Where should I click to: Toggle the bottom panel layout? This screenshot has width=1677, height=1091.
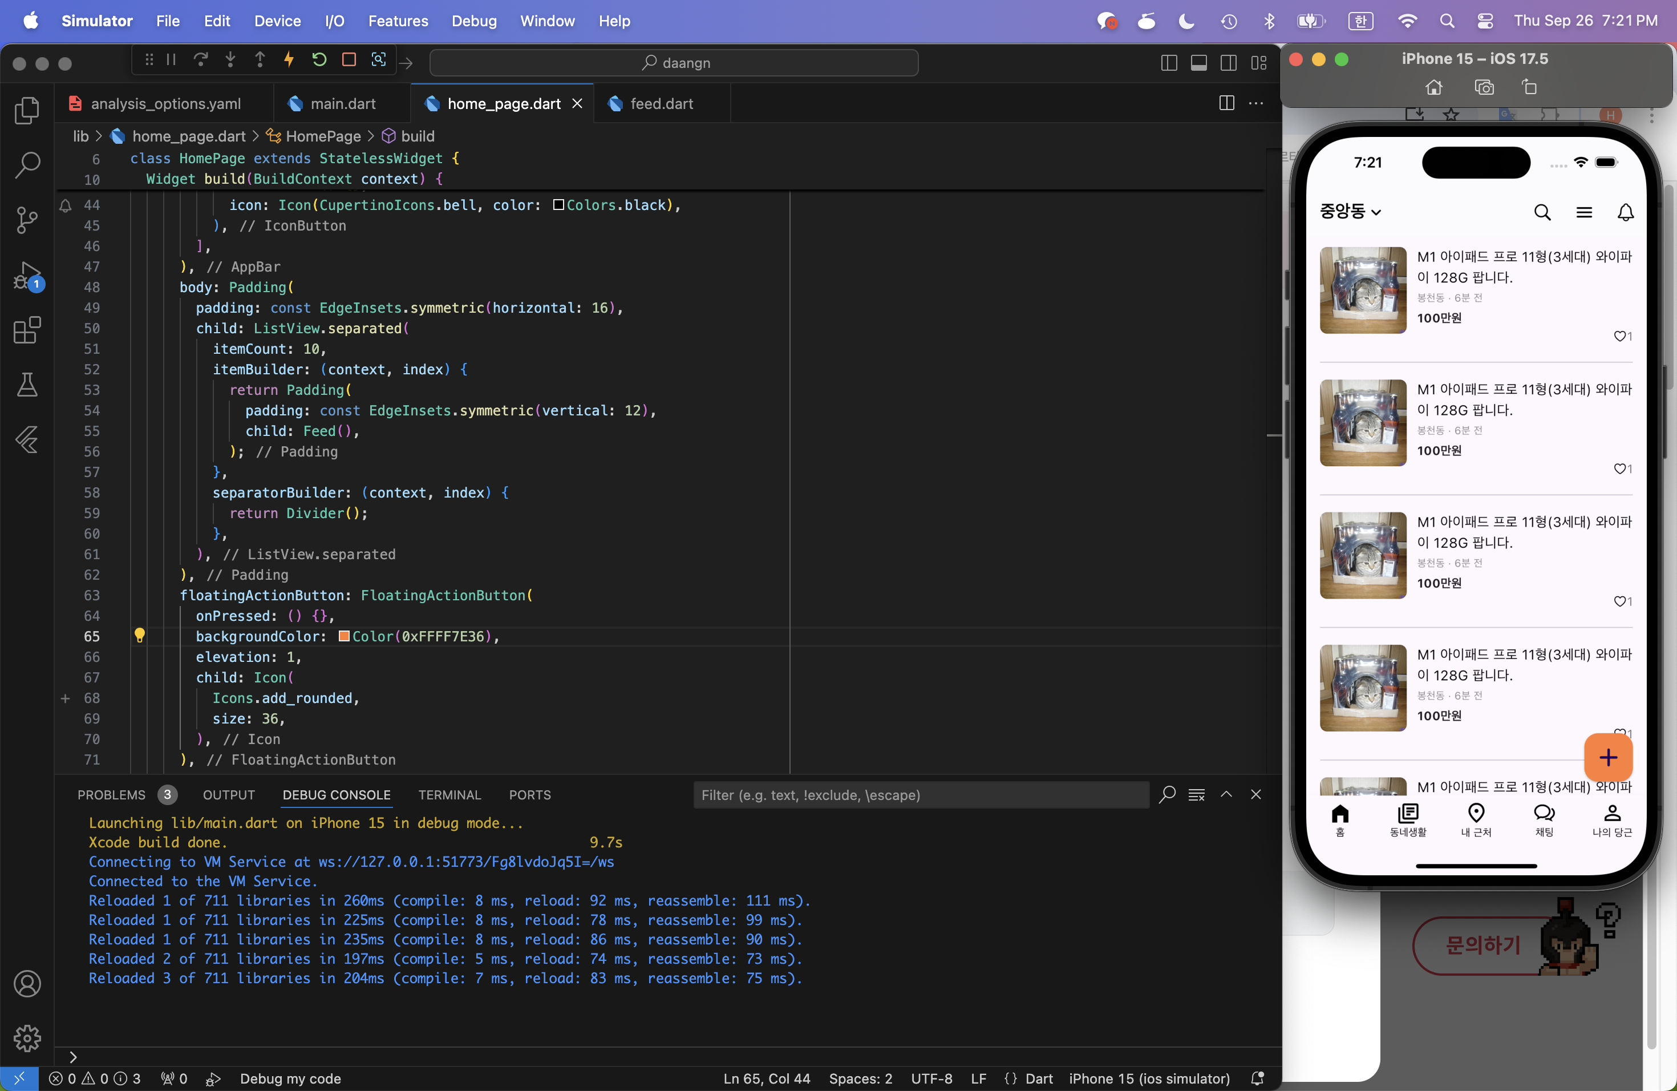pyautogui.click(x=1198, y=63)
